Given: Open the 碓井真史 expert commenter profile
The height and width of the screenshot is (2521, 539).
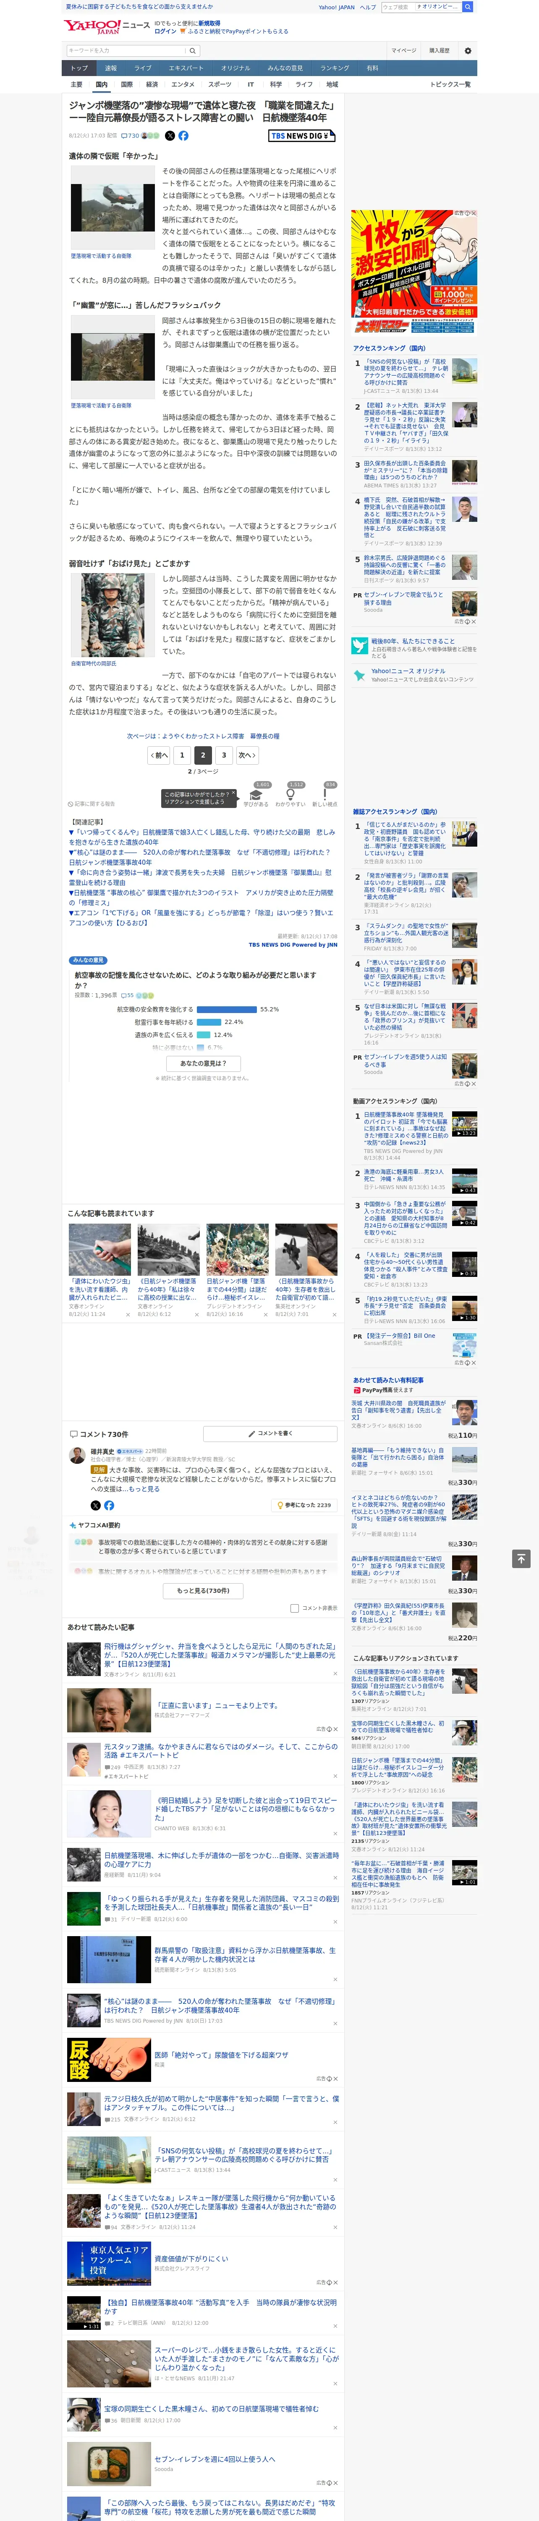Looking at the screenshot, I should point(103,1451).
